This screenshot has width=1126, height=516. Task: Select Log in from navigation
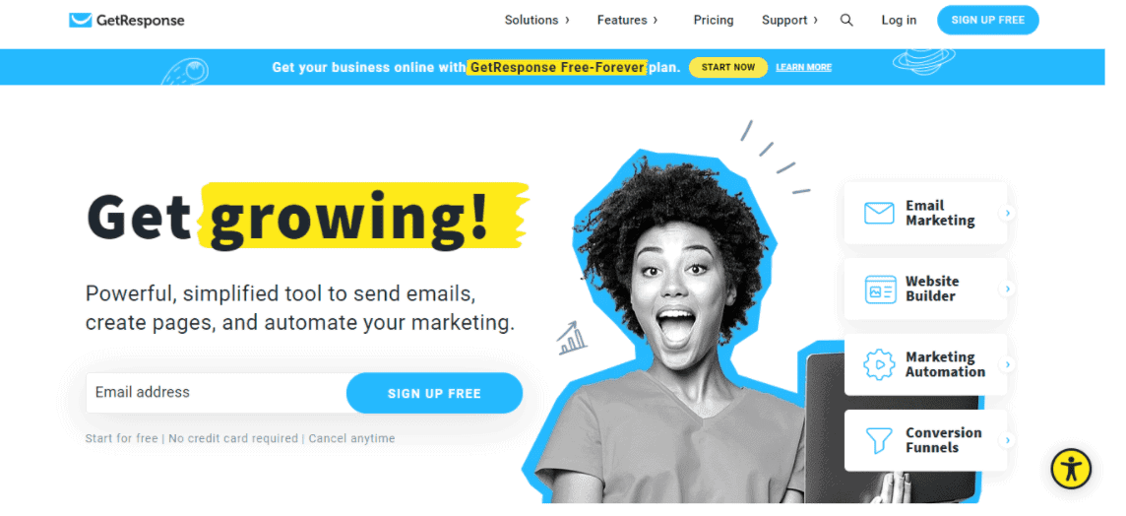pyautogui.click(x=899, y=20)
